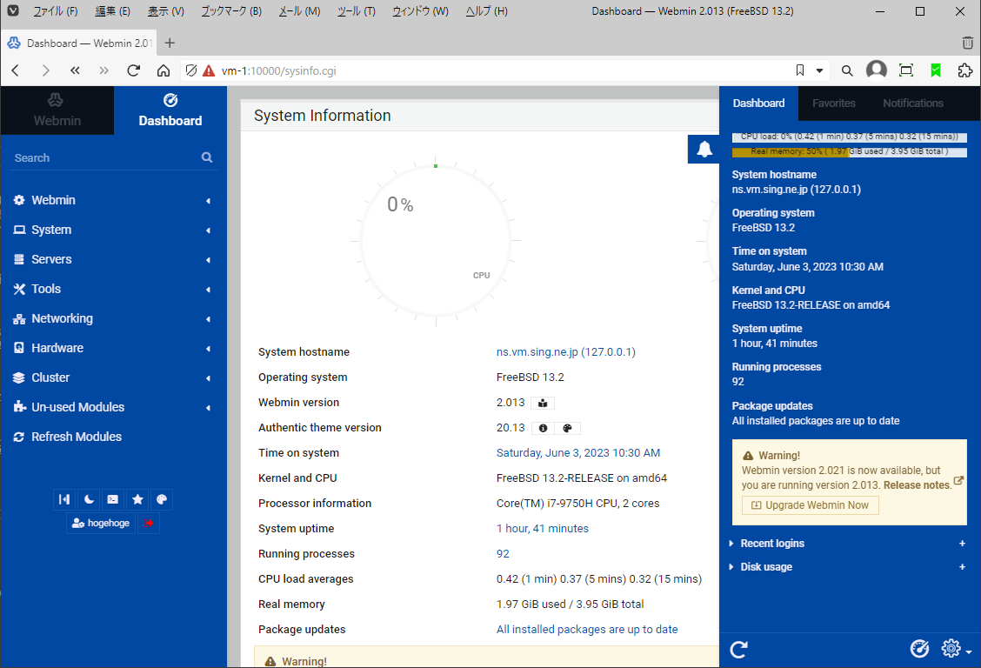Expand the Networking category

tap(113, 318)
